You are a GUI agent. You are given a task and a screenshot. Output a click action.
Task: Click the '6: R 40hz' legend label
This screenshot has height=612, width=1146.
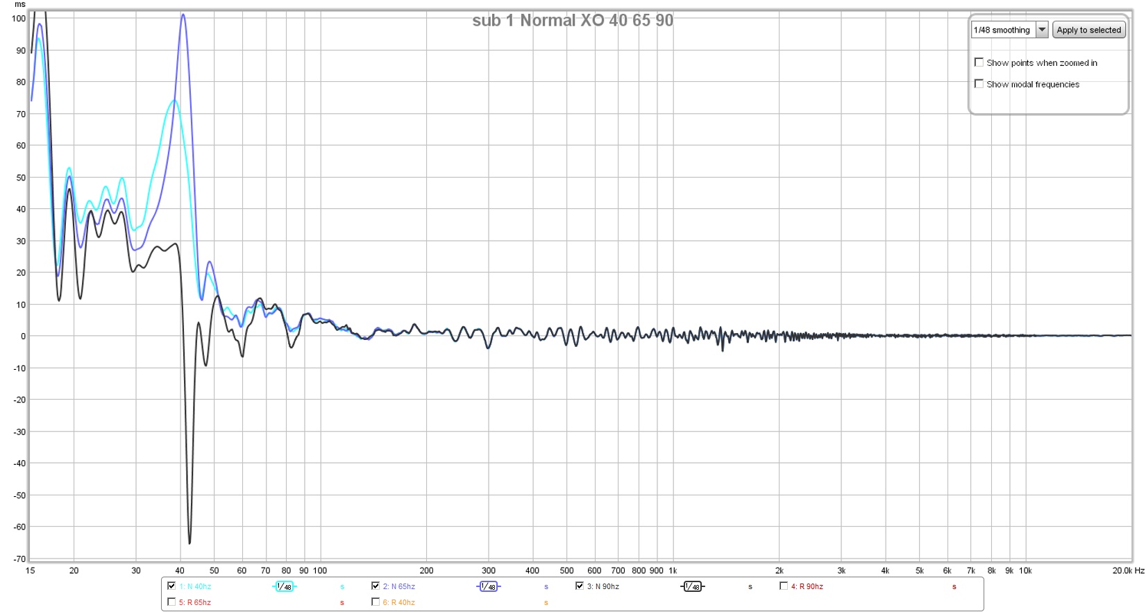pos(399,603)
